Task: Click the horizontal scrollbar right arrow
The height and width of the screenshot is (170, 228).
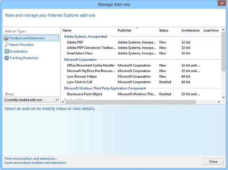Action: [218, 102]
